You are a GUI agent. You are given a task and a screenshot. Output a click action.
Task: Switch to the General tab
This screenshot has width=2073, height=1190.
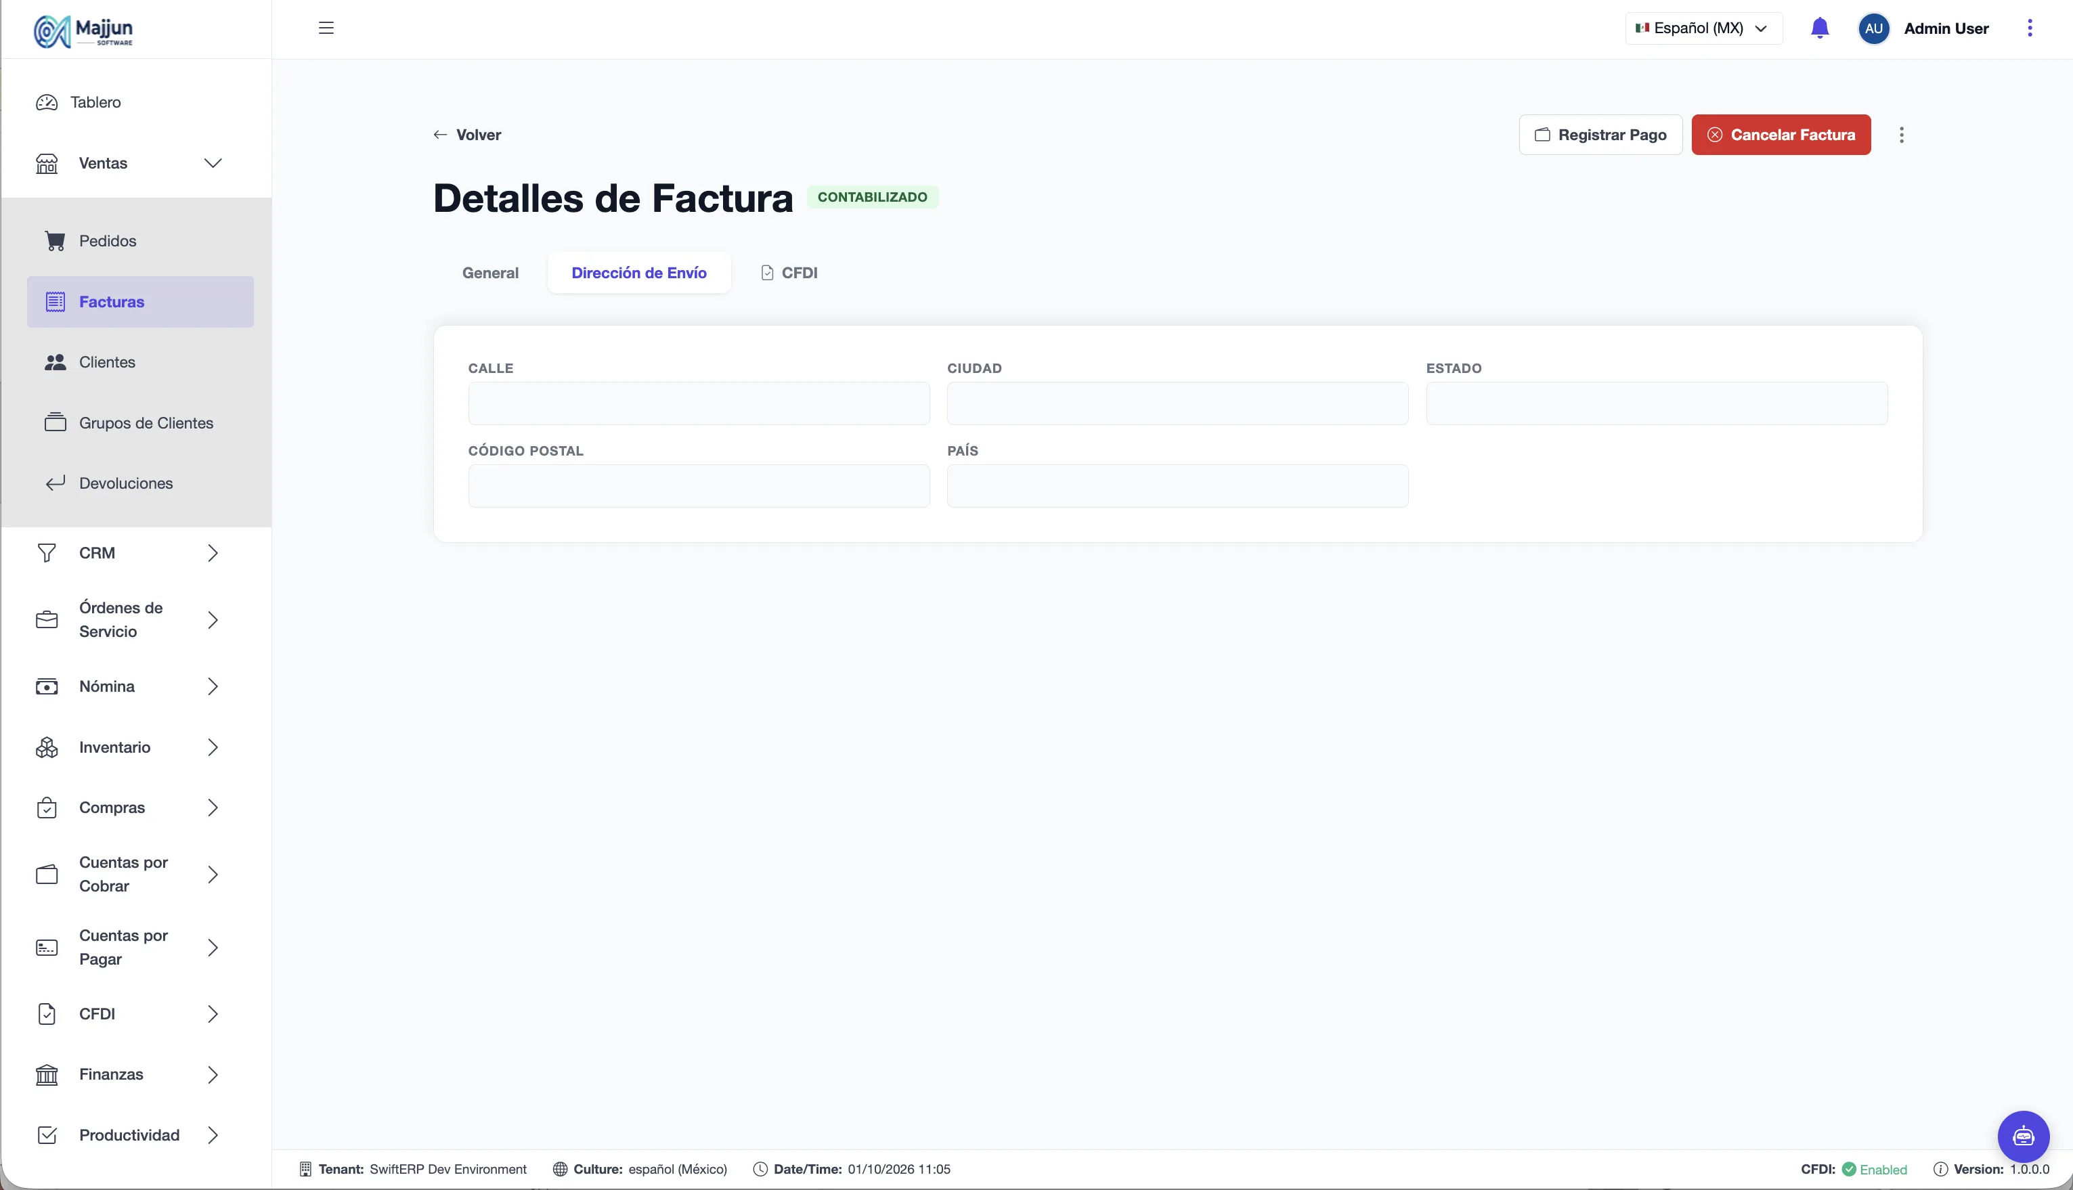[490, 273]
